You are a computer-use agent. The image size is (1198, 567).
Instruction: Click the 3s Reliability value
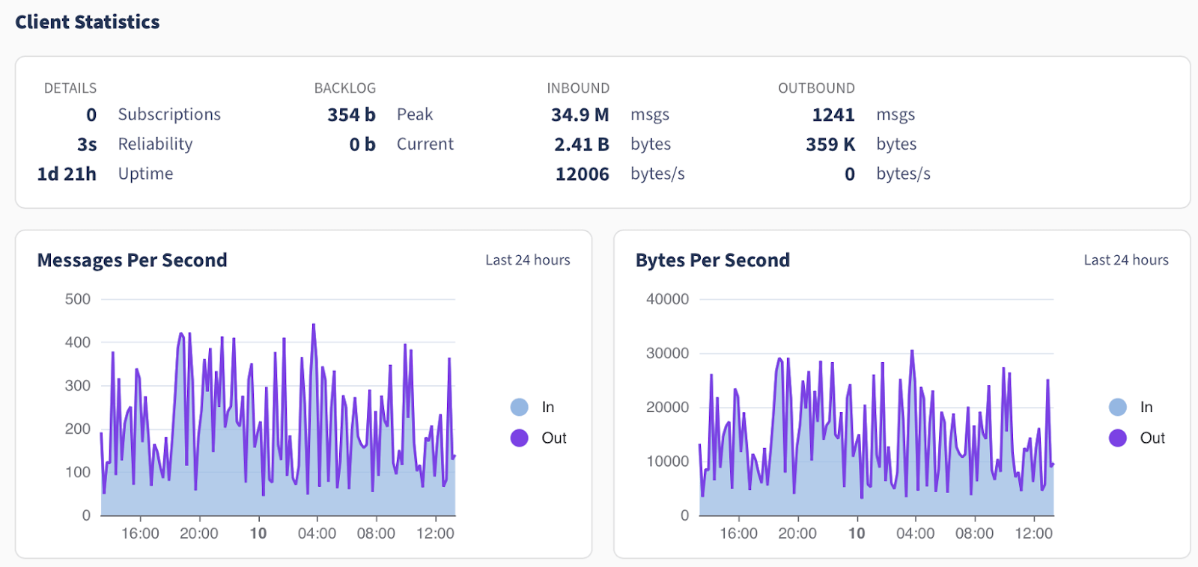pos(87,144)
